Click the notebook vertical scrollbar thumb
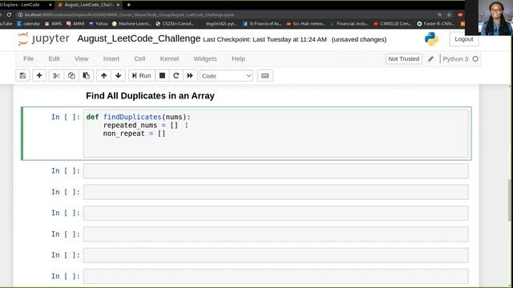513x288 pixels. (510, 201)
